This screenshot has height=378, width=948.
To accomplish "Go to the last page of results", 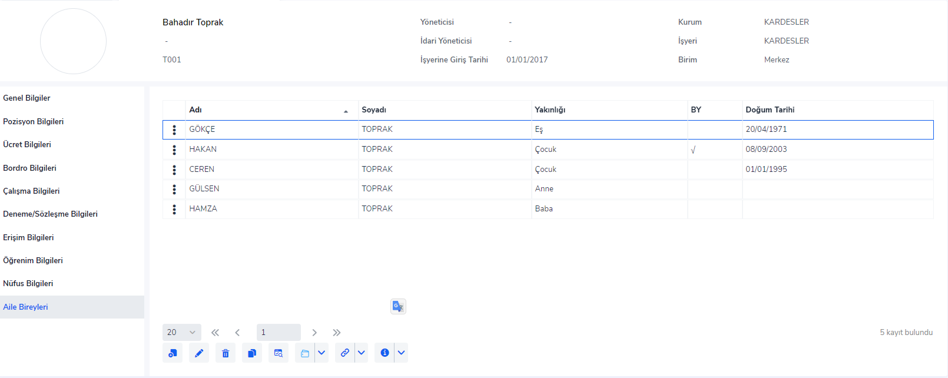I will [x=336, y=333].
